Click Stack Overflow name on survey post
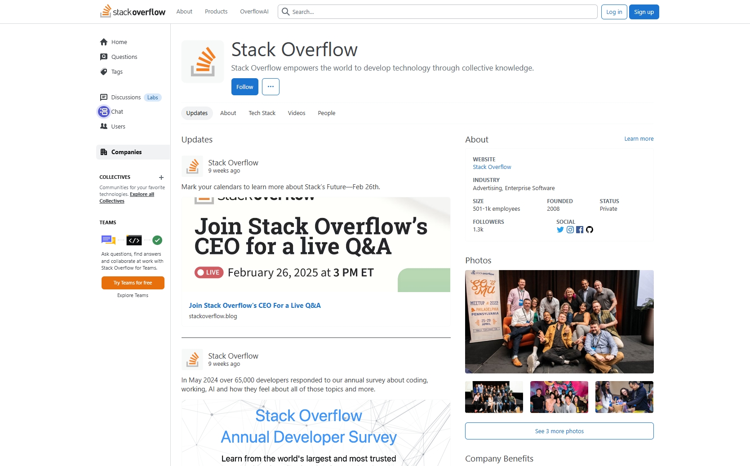The image size is (750, 466). pos(233,356)
